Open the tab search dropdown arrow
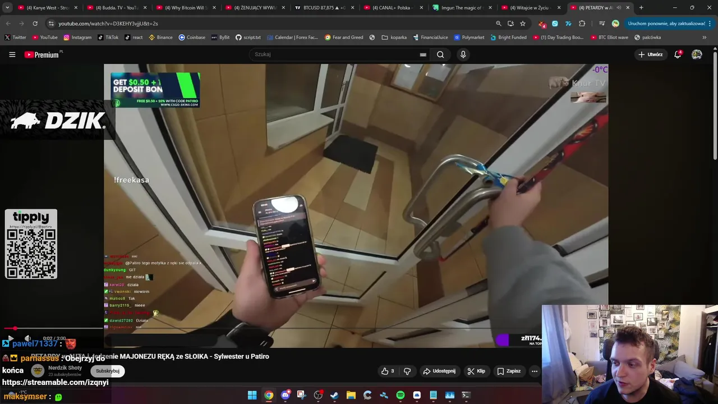This screenshot has height=404, width=718. click(x=7, y=8)
